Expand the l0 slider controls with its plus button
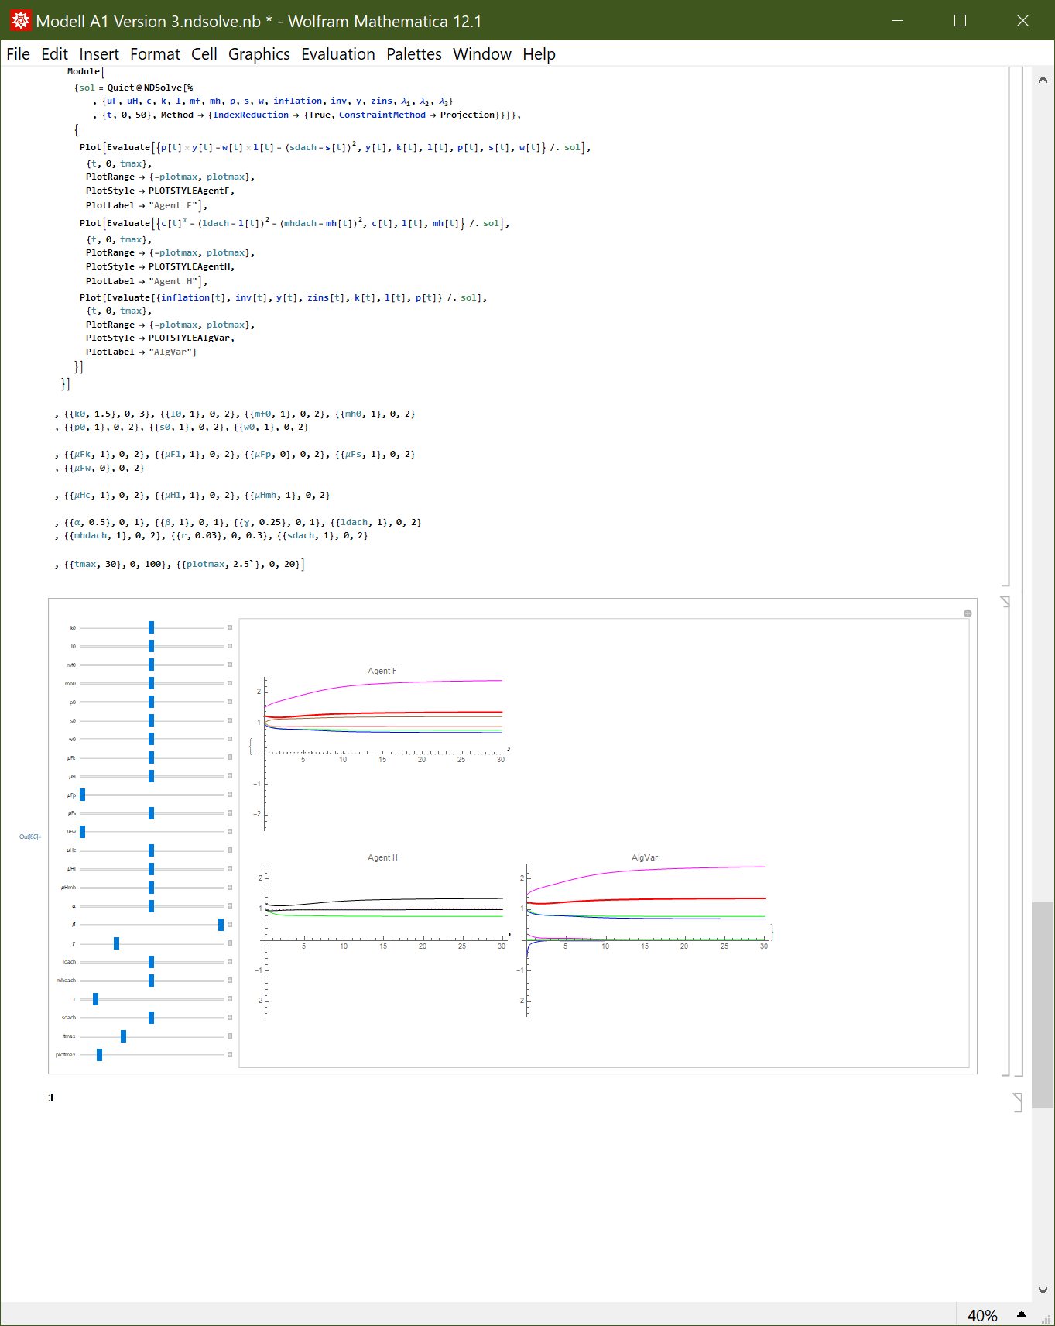The width and height of the screenshot is (1055, 1326). tap(230, 646)
